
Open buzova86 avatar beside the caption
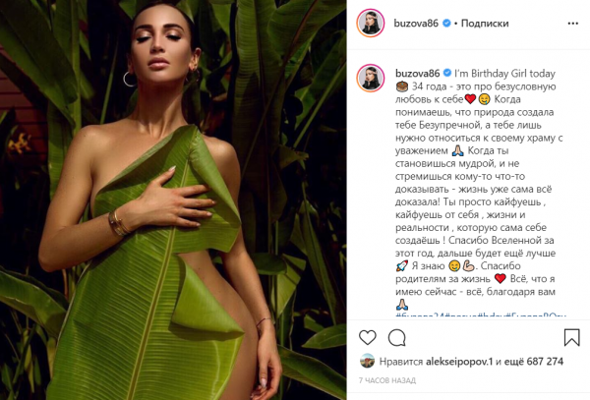point(371,79)
